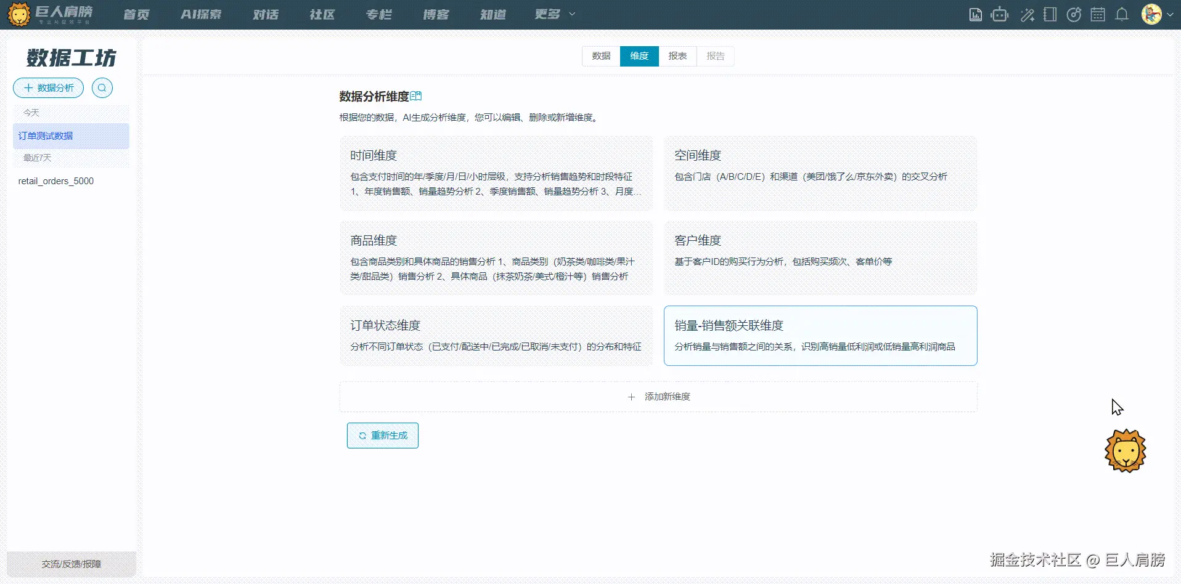Click the 重新生成 button
Screen dimensions: 1181x584
coord(382,435)
